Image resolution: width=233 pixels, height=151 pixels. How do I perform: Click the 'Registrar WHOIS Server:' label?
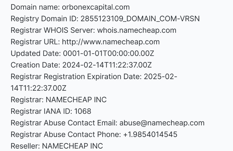click(x=53, y=30)
